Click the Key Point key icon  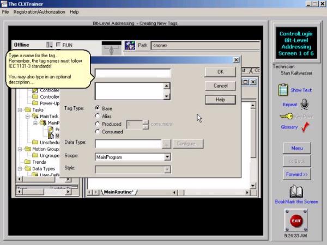click(286, 117)
